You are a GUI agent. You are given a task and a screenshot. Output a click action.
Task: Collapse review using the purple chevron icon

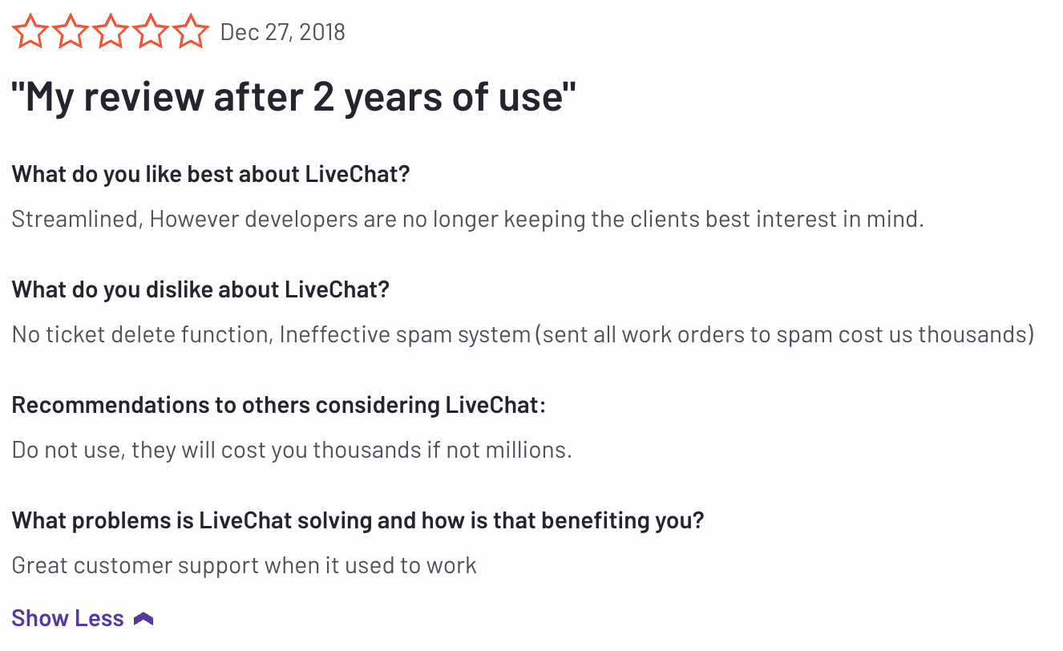[143, 619]
